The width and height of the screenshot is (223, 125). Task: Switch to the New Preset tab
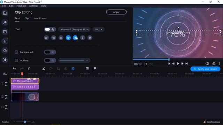[x=40, y=18]
